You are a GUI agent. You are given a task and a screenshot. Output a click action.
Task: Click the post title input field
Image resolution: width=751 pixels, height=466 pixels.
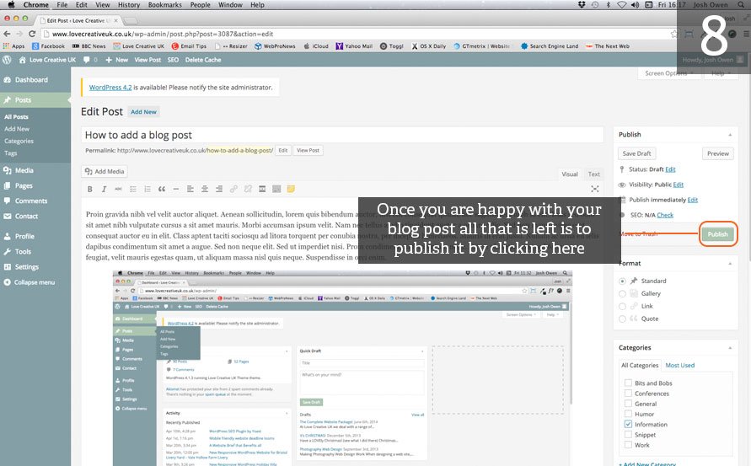point(342,135)
